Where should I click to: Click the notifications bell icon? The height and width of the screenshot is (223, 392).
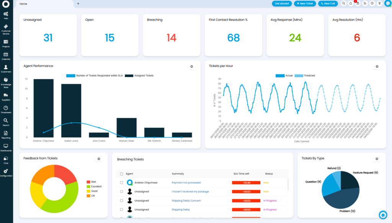pyautogui.click(x=350, y=3)
